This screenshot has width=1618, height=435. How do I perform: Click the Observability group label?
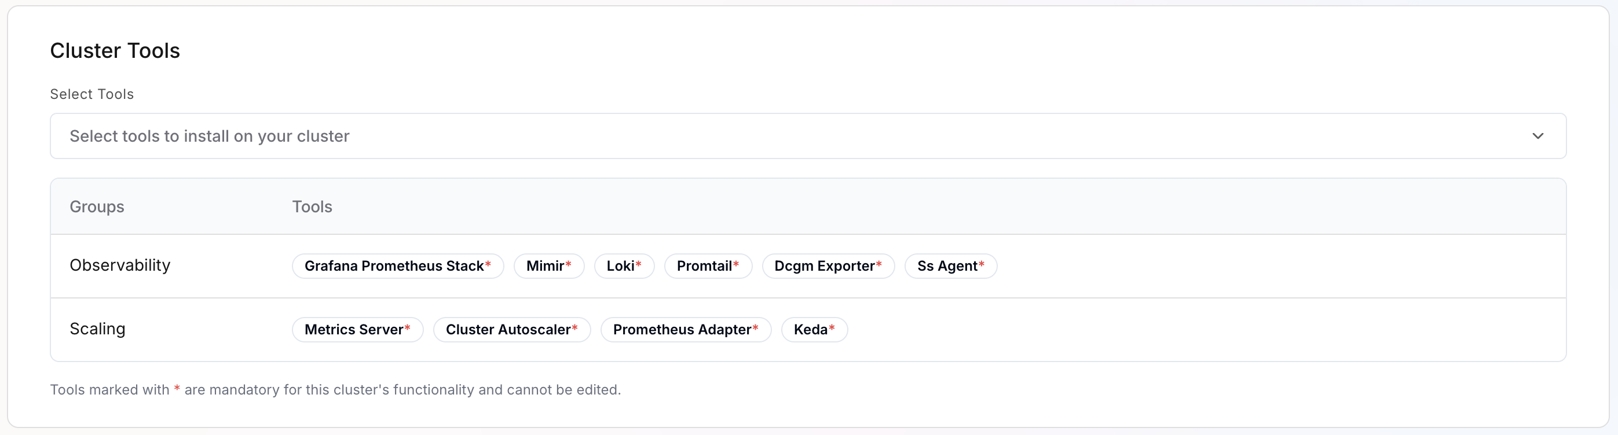120,265
